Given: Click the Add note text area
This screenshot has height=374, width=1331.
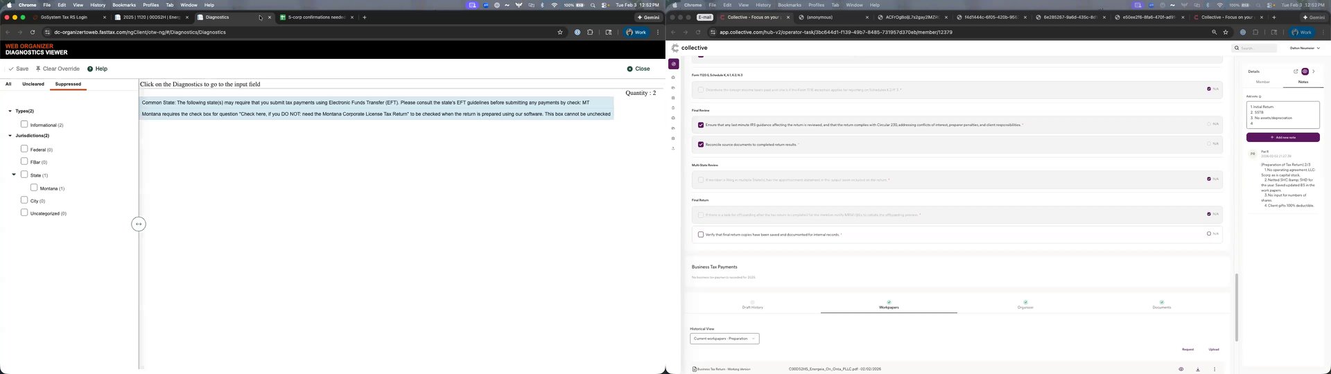Looking at the screenshot, I should (1282, 115).
